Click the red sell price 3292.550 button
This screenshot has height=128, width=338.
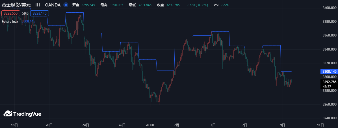coord(10,13)
